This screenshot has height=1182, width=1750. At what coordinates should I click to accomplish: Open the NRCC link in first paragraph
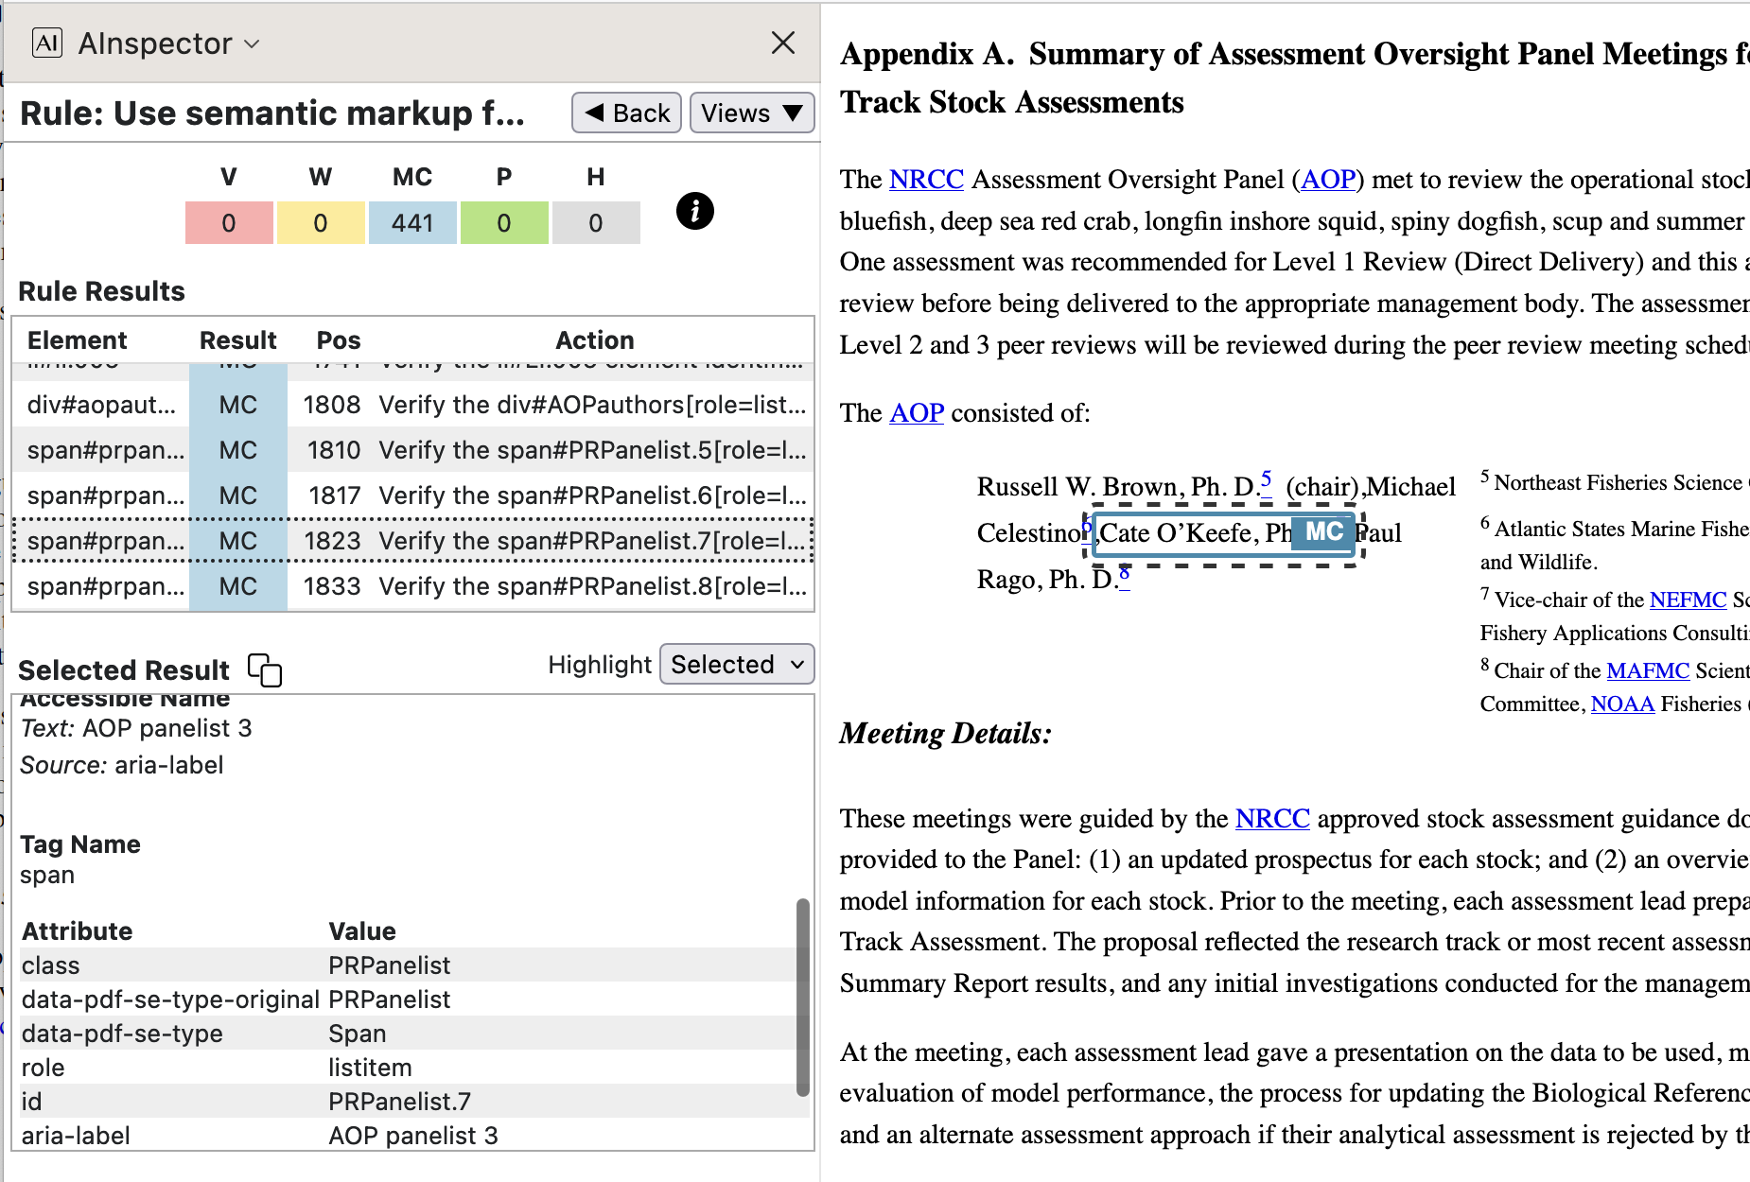pos(925,180)
